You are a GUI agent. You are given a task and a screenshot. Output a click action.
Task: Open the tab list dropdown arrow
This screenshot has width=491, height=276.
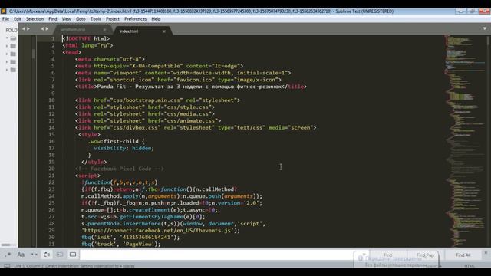click(x=484, y=28)
